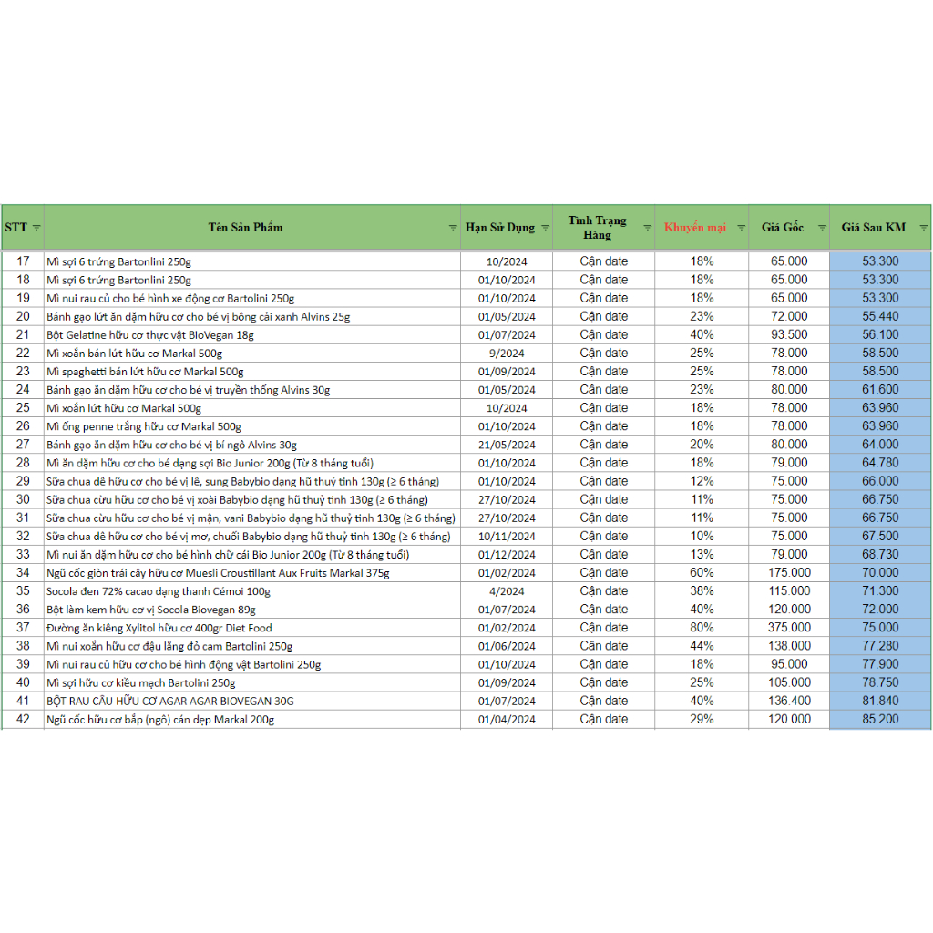Click discounted price 68.730
The width and height of the screenshot is (933, 933).
click(x=880, y=555)
